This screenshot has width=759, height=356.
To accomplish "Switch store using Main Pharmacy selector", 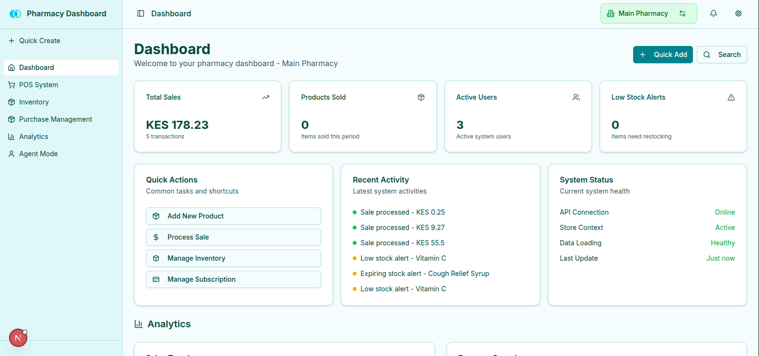I will click(x=648, y=13).
